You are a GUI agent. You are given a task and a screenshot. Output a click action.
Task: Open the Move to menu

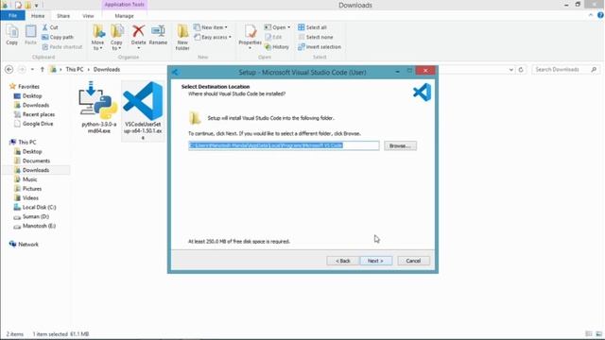coord(97,38)
